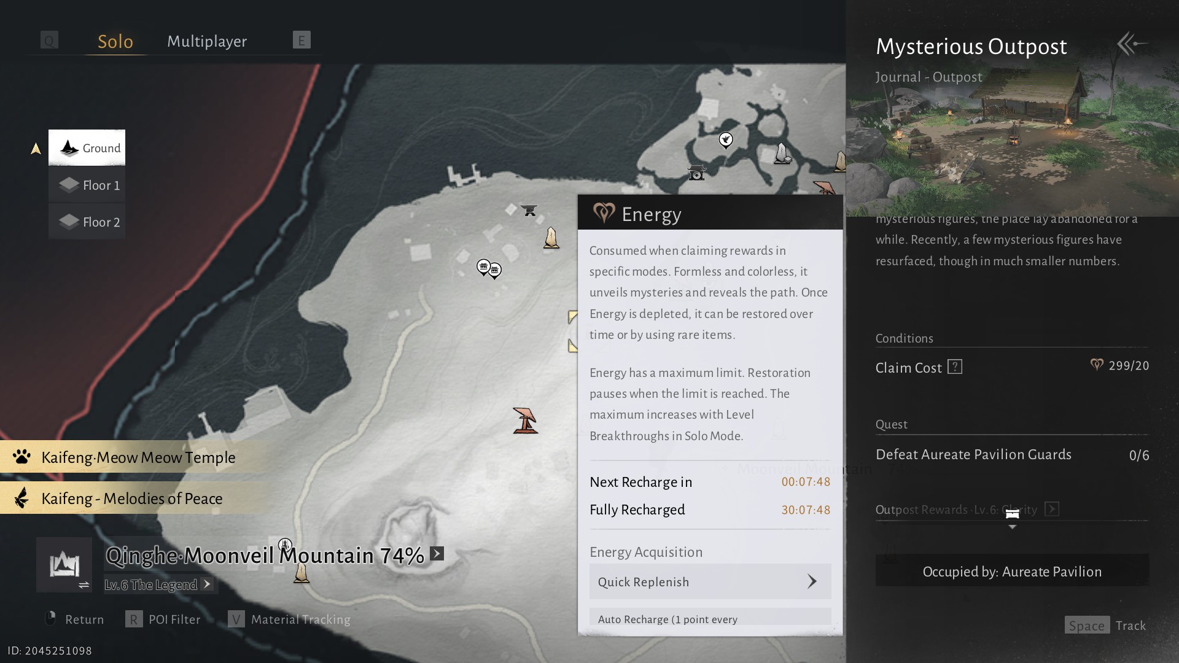The width and height of the screenshot is (1179, 663).
Task: Click the region switch crown icon
Action: pos(64,565)
